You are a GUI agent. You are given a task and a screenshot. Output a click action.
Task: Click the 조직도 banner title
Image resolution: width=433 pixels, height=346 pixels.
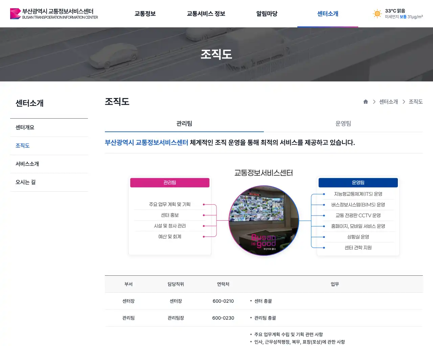[x=216, y=54]
